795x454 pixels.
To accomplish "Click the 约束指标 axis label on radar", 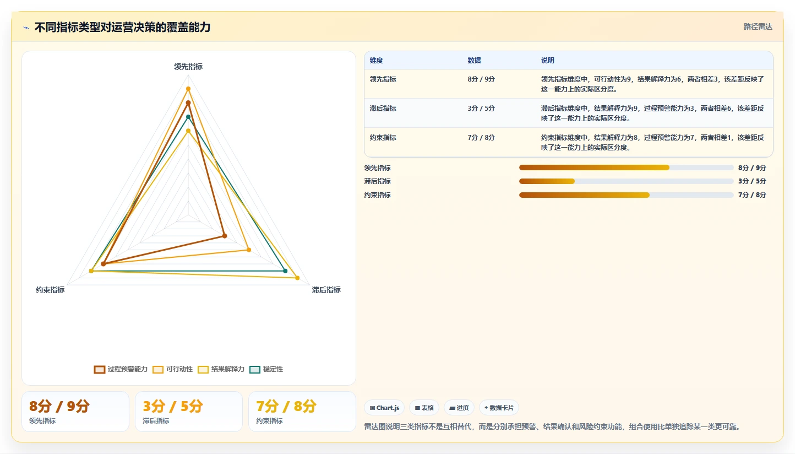I will pos(51,290).
